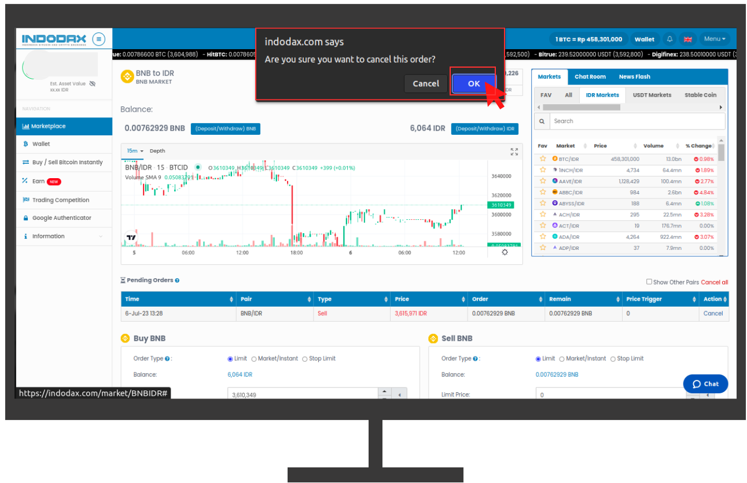Go to Buy / Sell Bitcoin Instantly
The height and width of the screenshot is (483, 747).
(64, 163)
